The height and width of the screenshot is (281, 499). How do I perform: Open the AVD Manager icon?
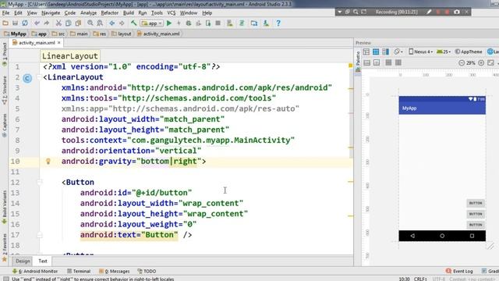pyautogui.click(x=230, y=23)
